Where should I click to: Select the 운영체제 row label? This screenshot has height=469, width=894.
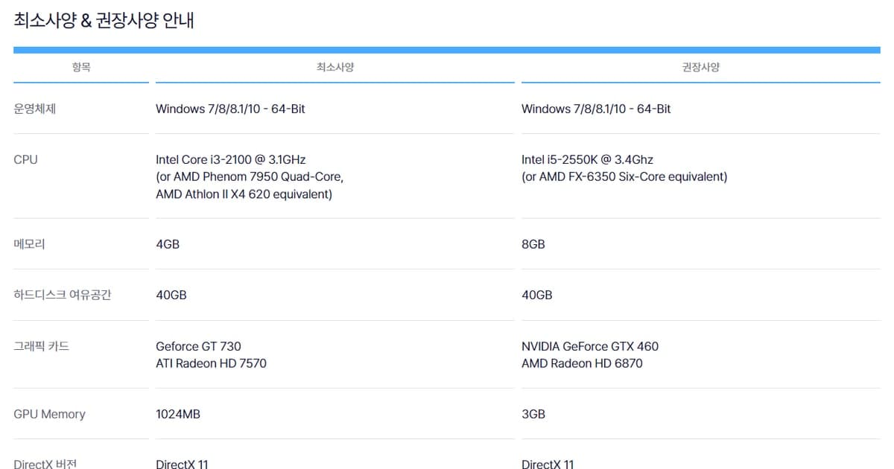click(x=35, y=109)
